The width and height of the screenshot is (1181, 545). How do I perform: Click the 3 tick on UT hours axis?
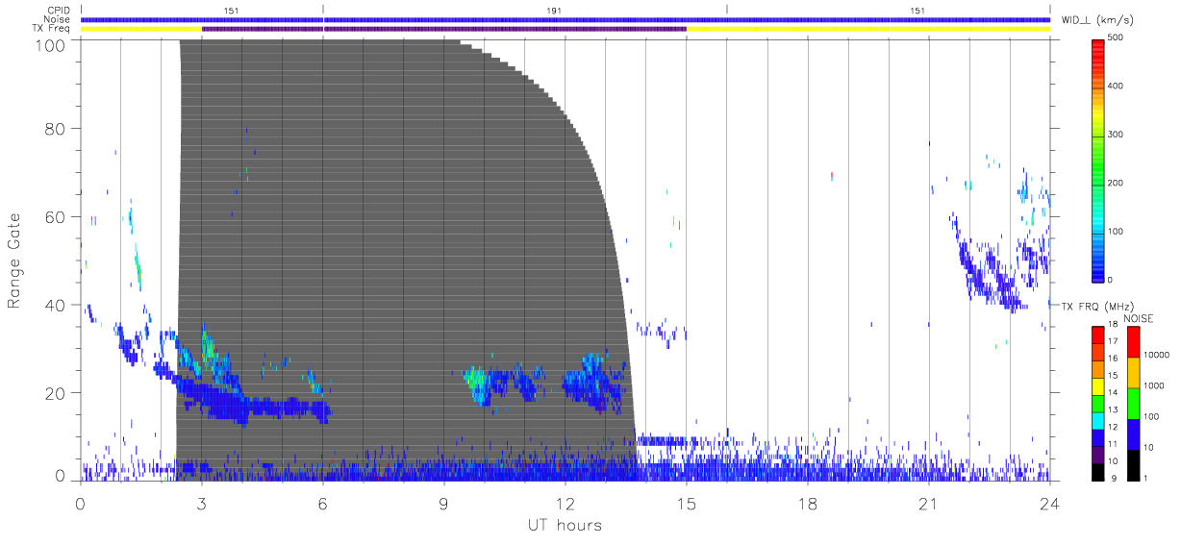tap(202, 504)
